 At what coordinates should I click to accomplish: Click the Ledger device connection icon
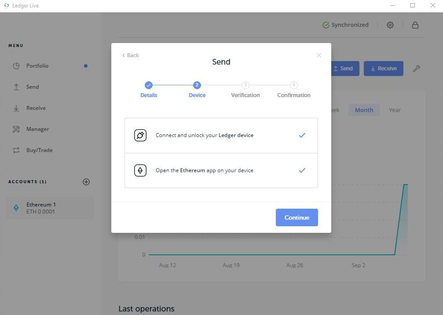click(x=140, y=135)
